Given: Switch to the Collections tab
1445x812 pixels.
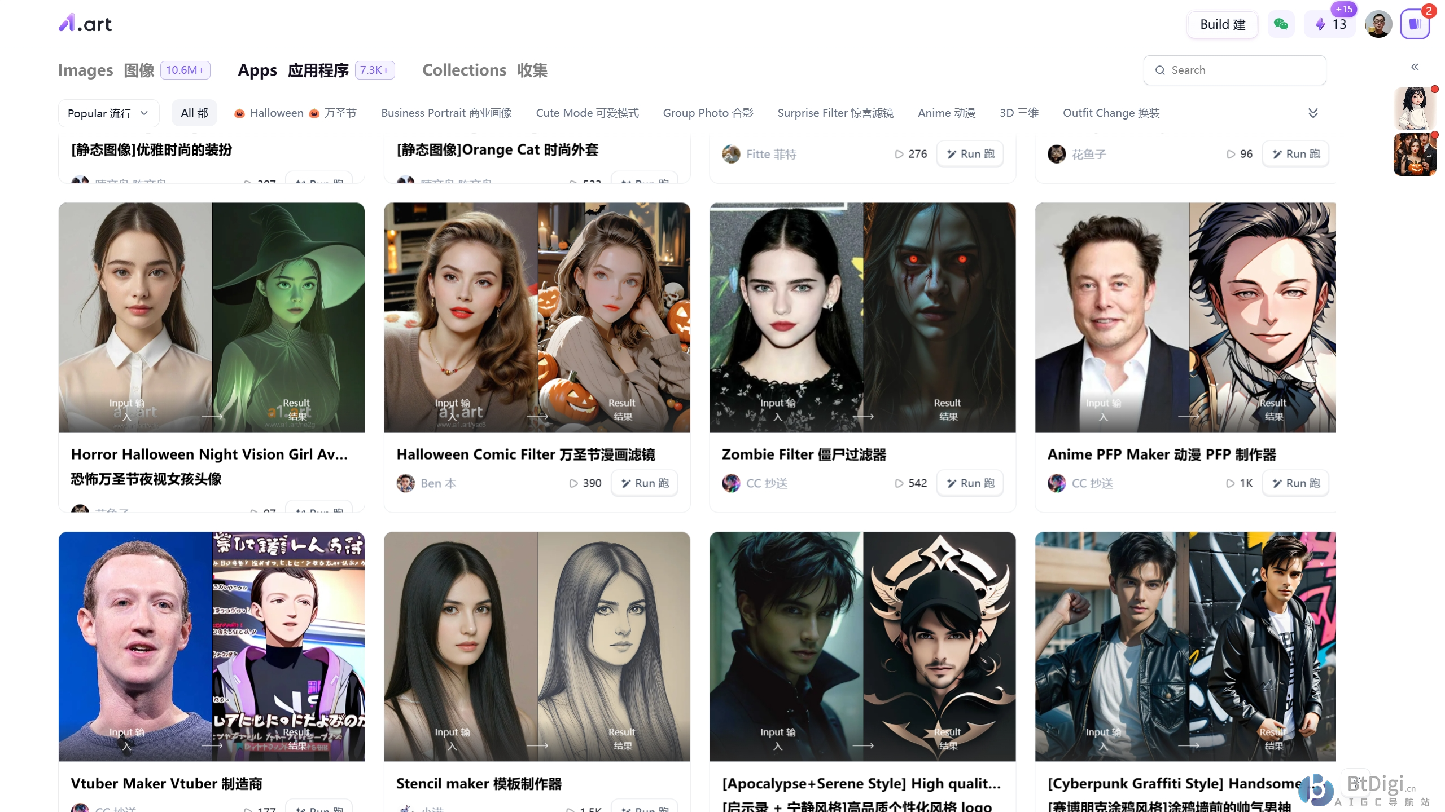Looking at the screenshot, I should click(x=485, y=70).
